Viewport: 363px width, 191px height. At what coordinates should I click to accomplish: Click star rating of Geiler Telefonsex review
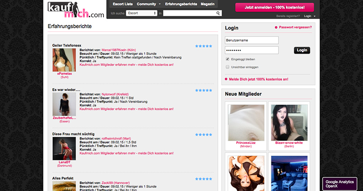203,46
